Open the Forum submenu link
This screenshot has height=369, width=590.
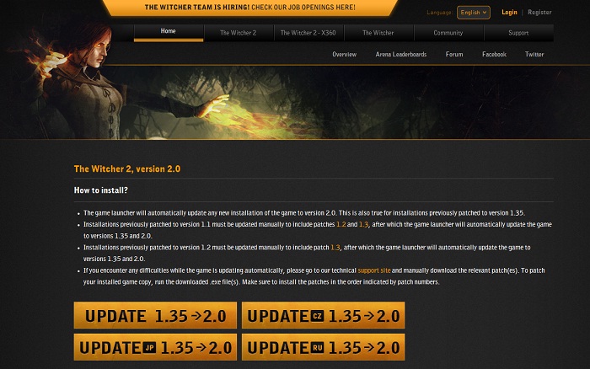coord(454,54)
